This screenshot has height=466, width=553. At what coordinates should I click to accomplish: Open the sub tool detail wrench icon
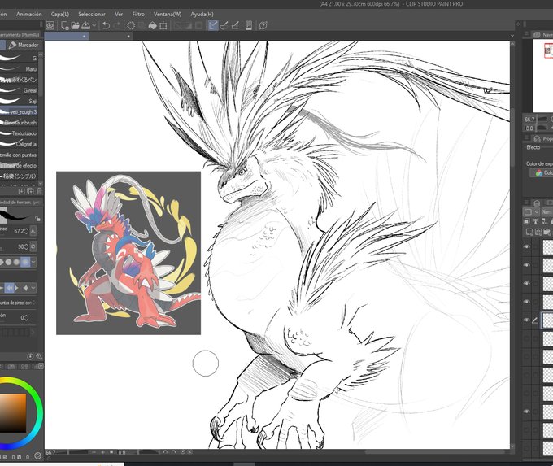39,357
